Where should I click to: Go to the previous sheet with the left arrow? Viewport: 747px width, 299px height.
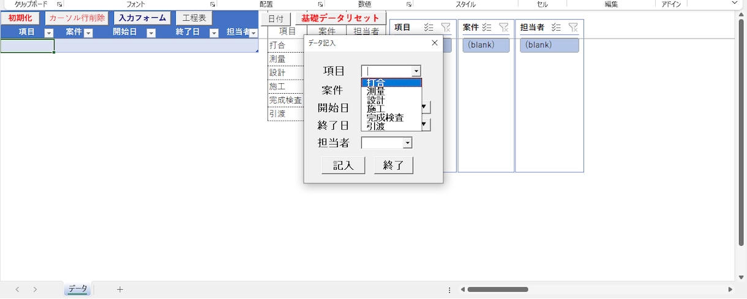click(x=17, y=289)
